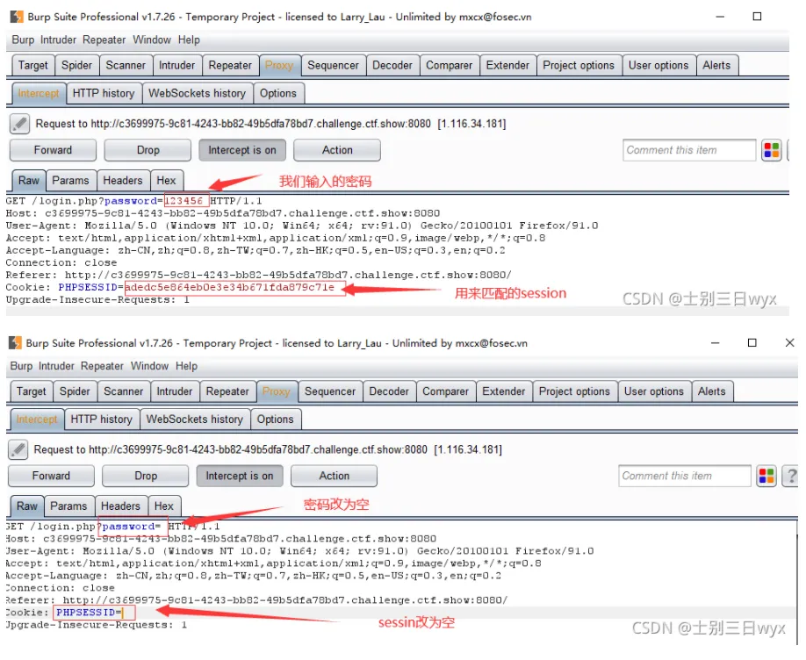Click the pencil edit icon in upper Burp window
The height and width of the screenshot is (660, 806).
[x=19, y=124]
